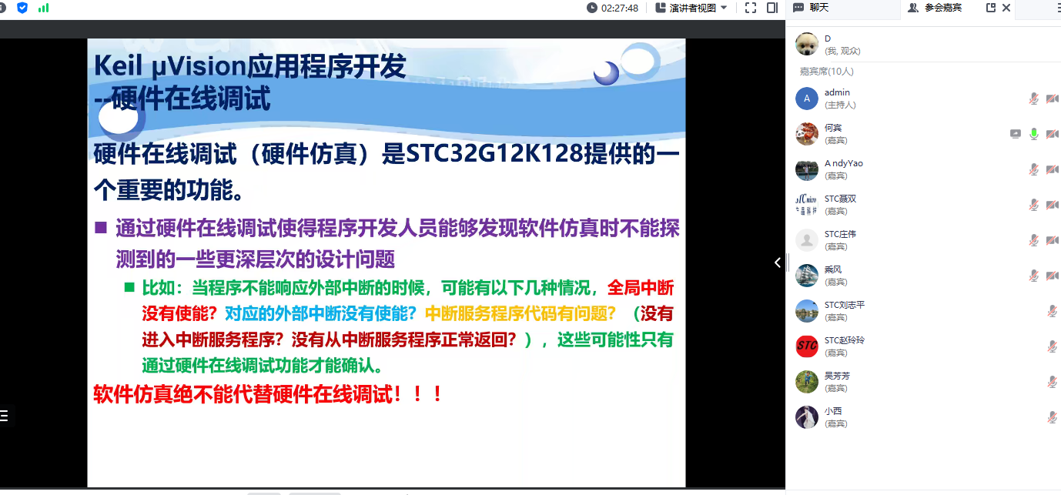The width and height of the screenshot is (1061, 495).
Task: Click the STC聂双 company logo avatar
Action: 806,205
